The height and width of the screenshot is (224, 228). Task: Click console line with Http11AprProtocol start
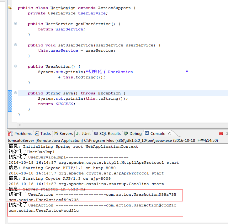click(94, 163)
